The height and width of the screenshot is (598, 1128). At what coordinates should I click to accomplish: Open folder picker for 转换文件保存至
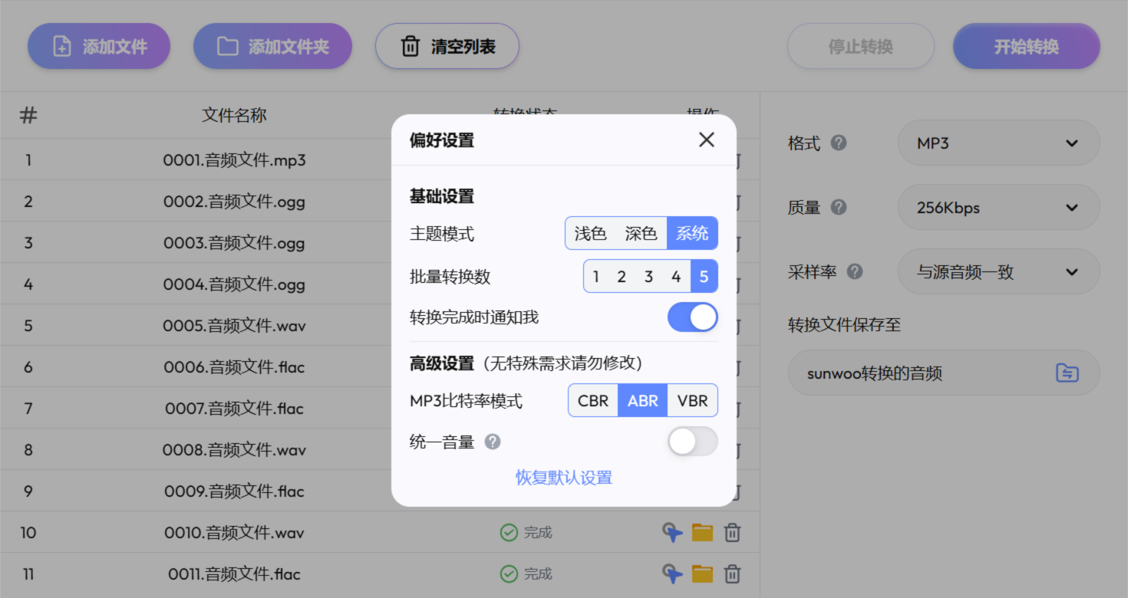pos(1067,373)
